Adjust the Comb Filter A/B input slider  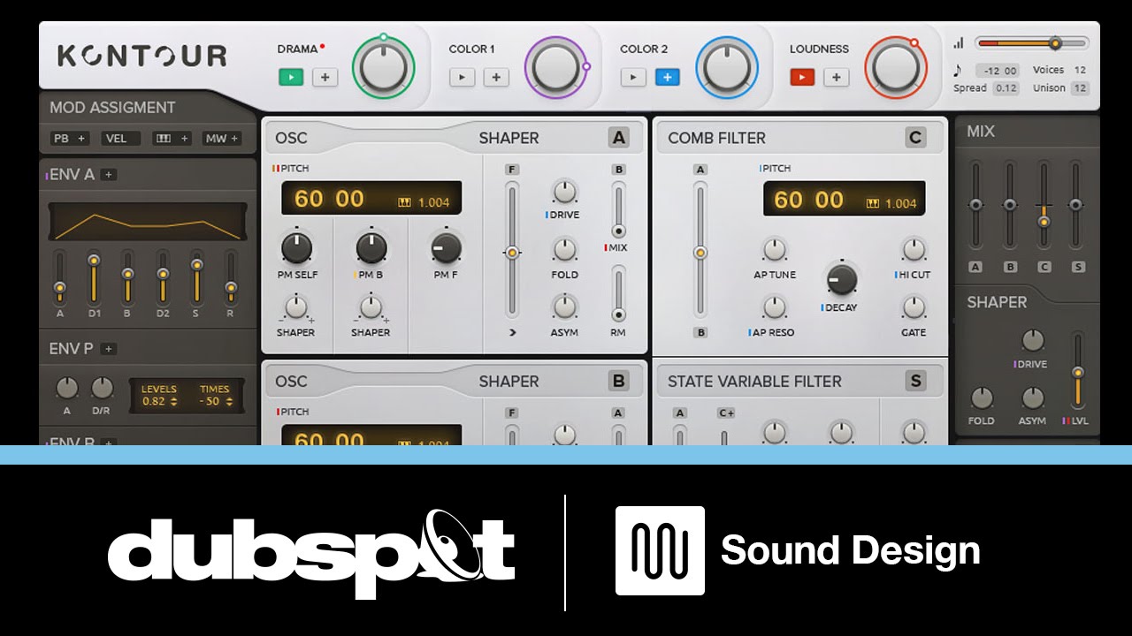coord(700,250)
